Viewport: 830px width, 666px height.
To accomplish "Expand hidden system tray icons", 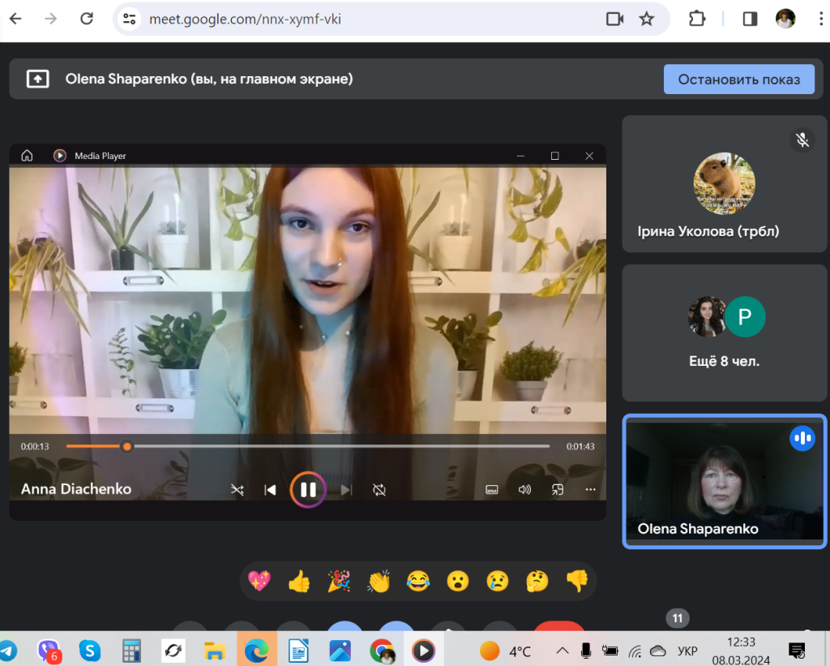I will coord(563,650).
